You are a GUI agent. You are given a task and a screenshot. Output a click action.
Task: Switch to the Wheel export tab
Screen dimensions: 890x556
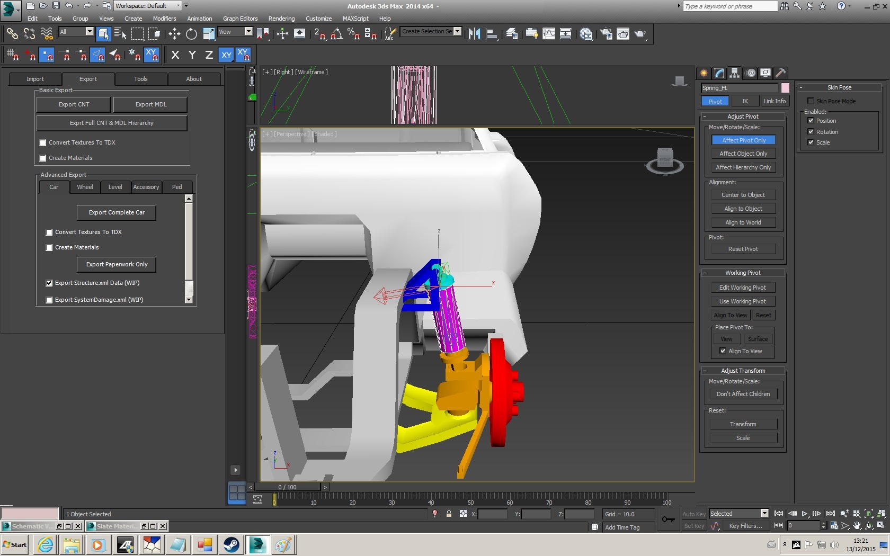[x=85, y=187]
